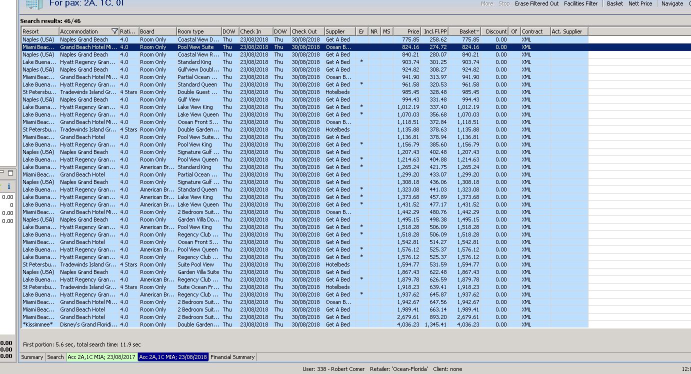This screenshot has width=691, height=374.
Task: Click the filter funnel icon on Accommodation column
Action: pyautogui.click(x=114, y=31)
